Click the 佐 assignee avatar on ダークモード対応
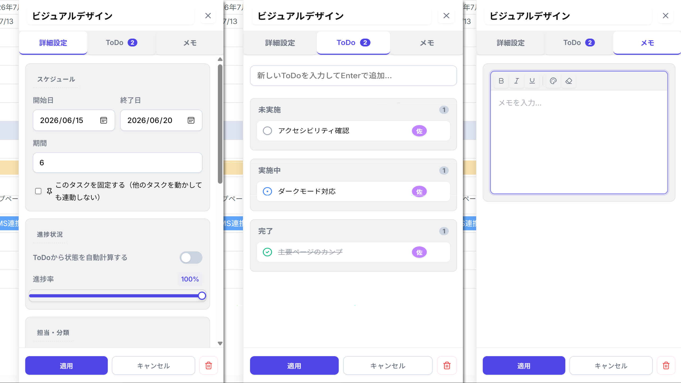Image resolution: width=681 pixels, height=383 pixels. [419, 191]
